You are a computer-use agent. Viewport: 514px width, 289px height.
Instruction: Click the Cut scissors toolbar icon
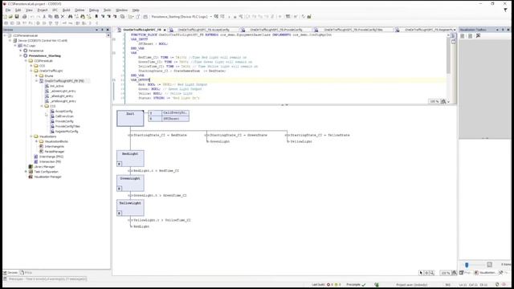[44, 16]
